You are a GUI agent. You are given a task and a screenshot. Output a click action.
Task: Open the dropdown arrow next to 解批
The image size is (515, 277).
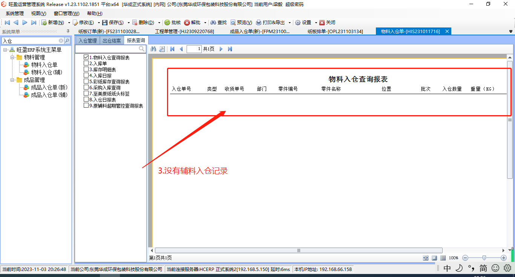[x=205, y=23]
